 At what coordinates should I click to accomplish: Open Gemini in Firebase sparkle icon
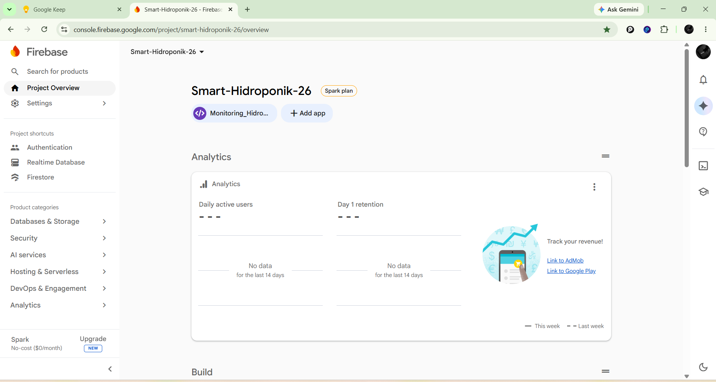(x=703, y=106)
